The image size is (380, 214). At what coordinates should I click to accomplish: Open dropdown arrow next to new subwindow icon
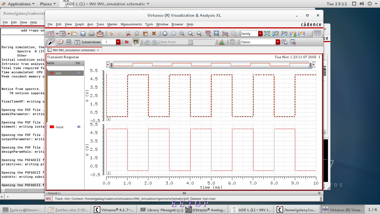68,34
